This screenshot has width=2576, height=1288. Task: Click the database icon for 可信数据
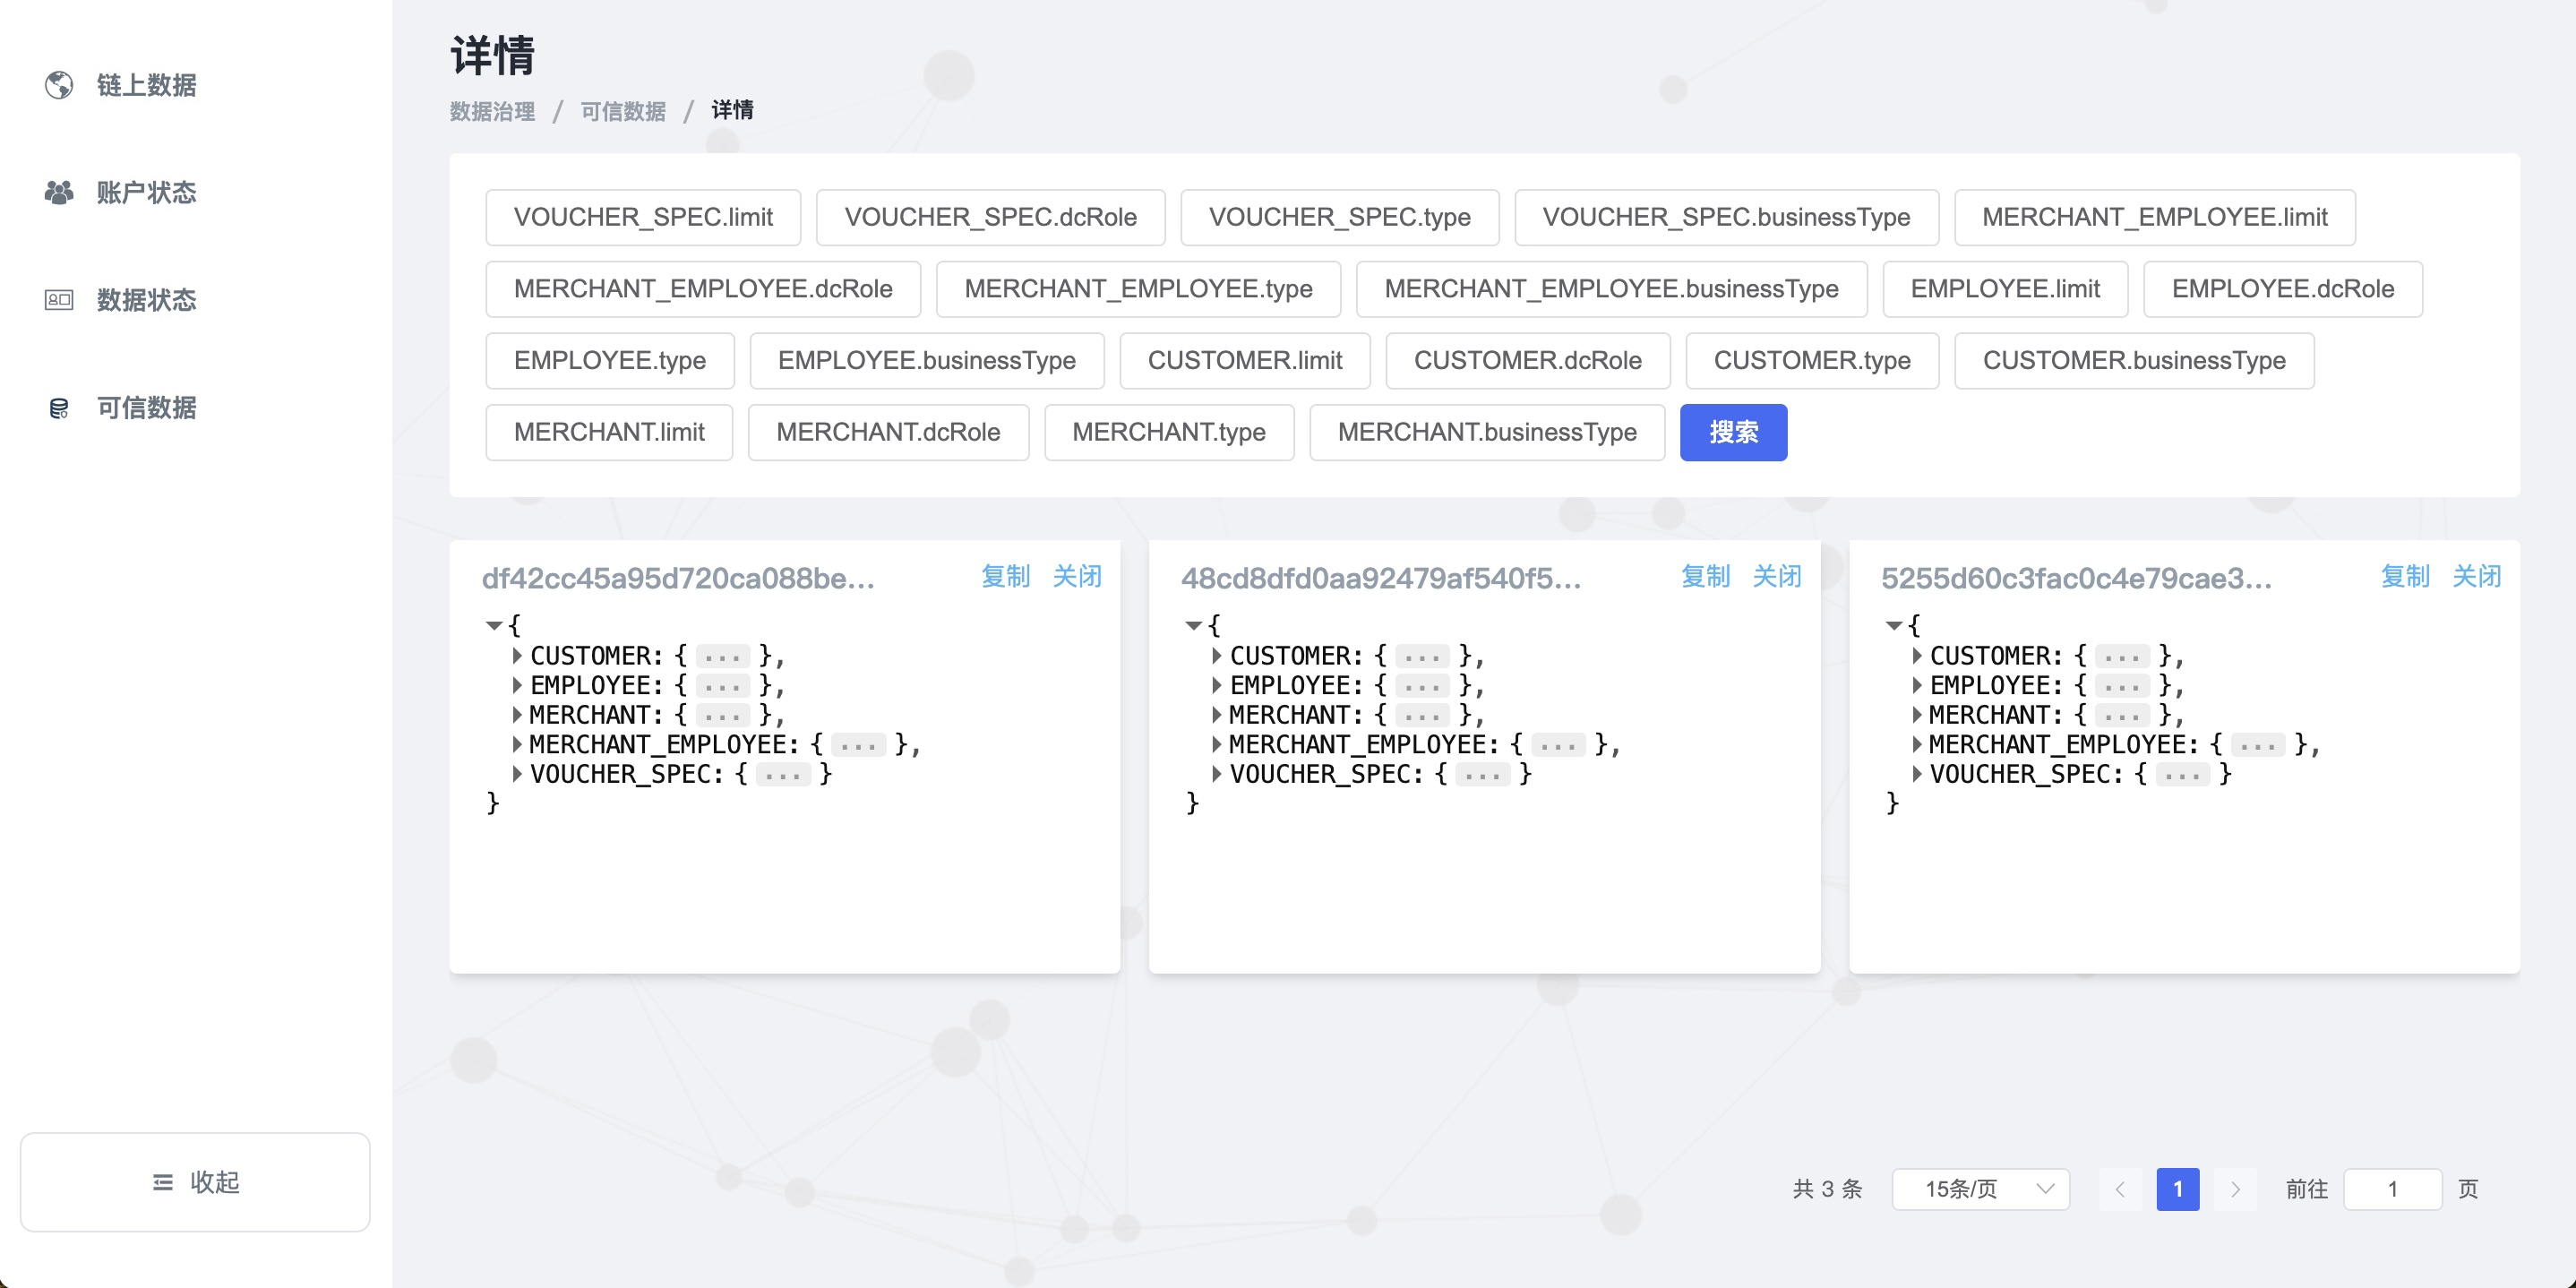pyautogui.click(x=59, y=408)
